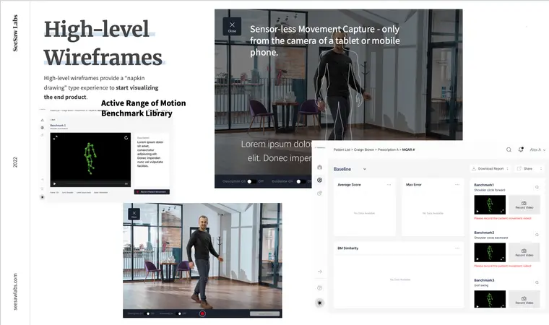This screenshot has height=325, width=549.
Task: Click the help question mark icon
Action: click(x=320, y=287)
